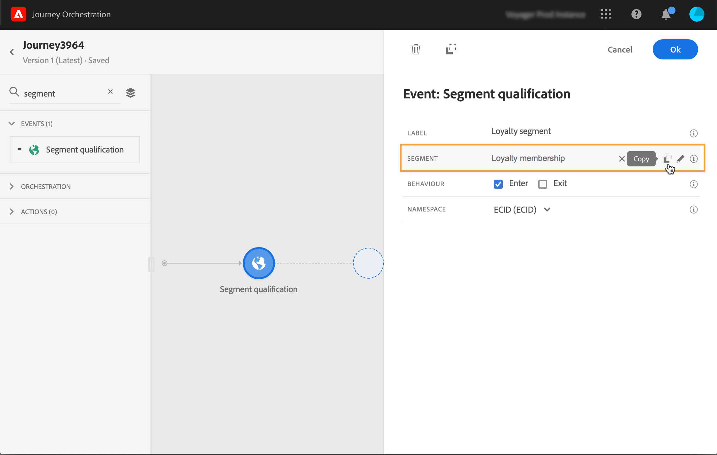Collapse the Events section
This screenshot has height=455, width=717.
(12, 124)
